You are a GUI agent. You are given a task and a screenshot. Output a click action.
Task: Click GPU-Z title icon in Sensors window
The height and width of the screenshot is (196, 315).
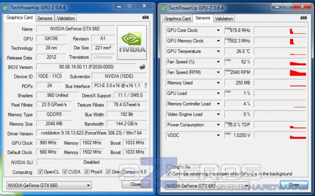point(164,8)
